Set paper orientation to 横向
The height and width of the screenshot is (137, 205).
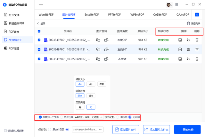[x=91, y=96]
